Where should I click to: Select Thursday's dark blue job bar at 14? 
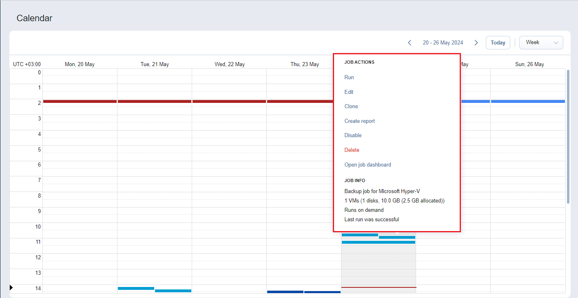[285, 292]
